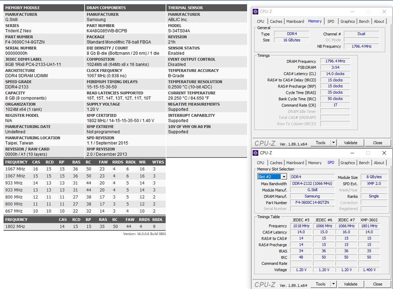Image resolution: width=393 pixels, height=289 pixels.
Task: Expand Tools dropdown arrow in upper CPU-Z window
Action: [x=334, y=143]
